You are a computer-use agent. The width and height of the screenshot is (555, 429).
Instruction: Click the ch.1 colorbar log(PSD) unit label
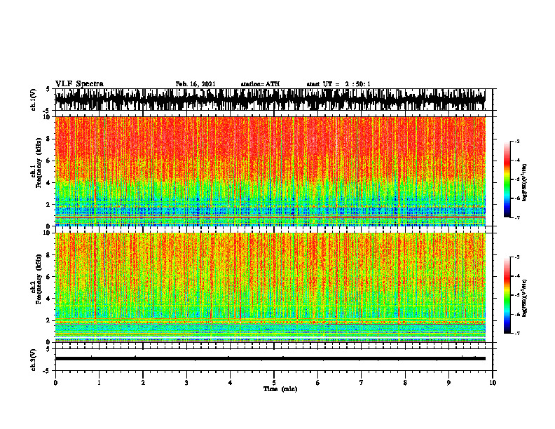525,183
